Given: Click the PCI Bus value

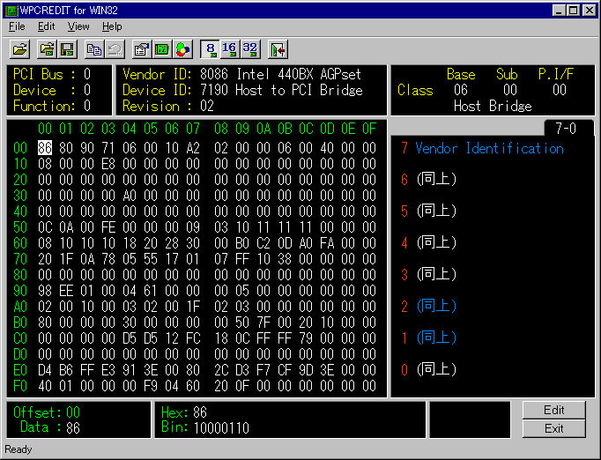Looking at the screenshot, I should [x=87, y=74].
